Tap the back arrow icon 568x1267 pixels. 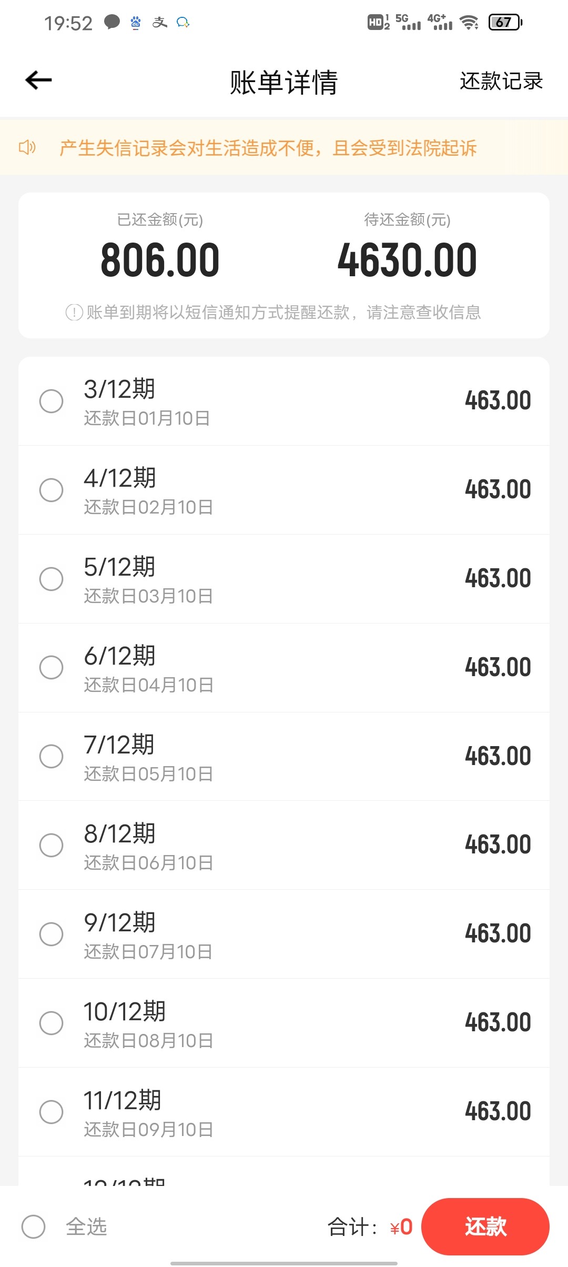tap(38, 81)
